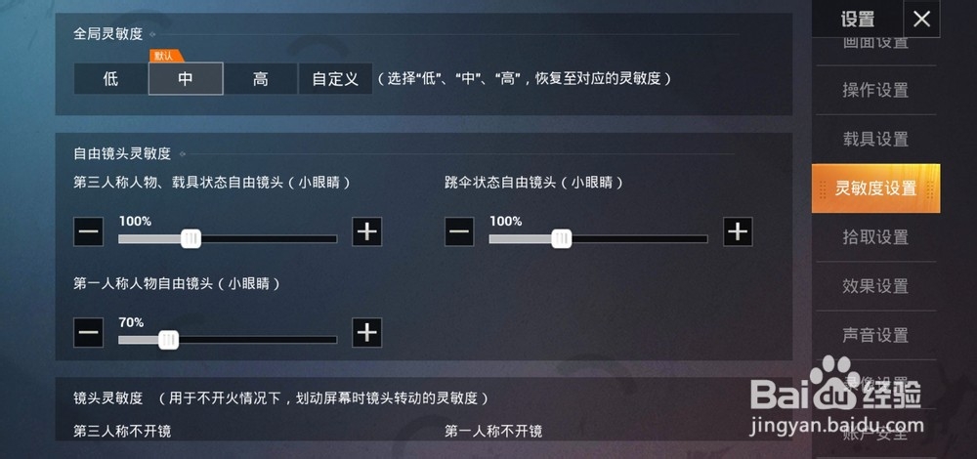Close the settings panel with X
The height and width of the screenshot is (459, 977).
tap(921, 20)
